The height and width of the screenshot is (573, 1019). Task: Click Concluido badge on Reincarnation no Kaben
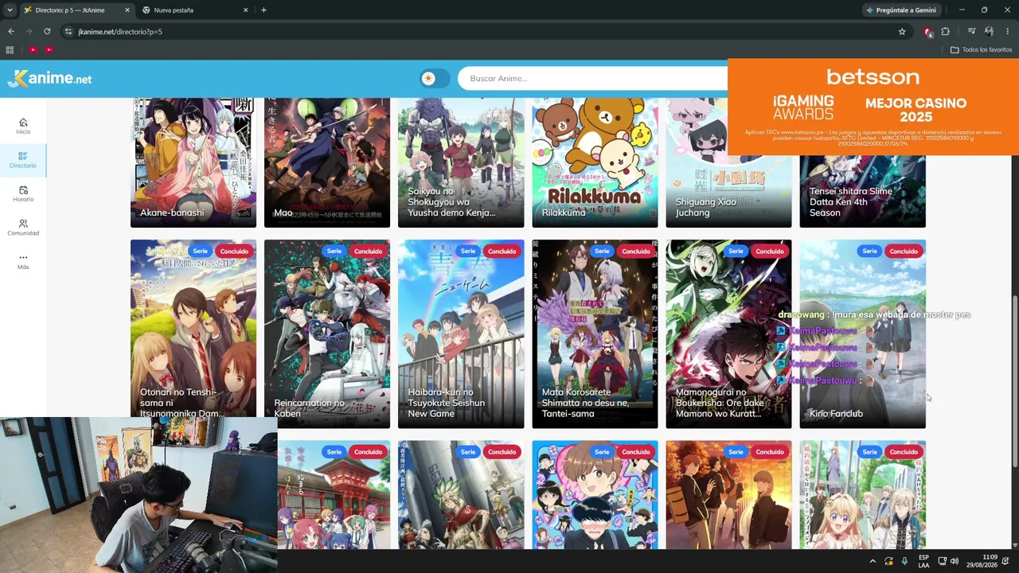tap(368, 251)
